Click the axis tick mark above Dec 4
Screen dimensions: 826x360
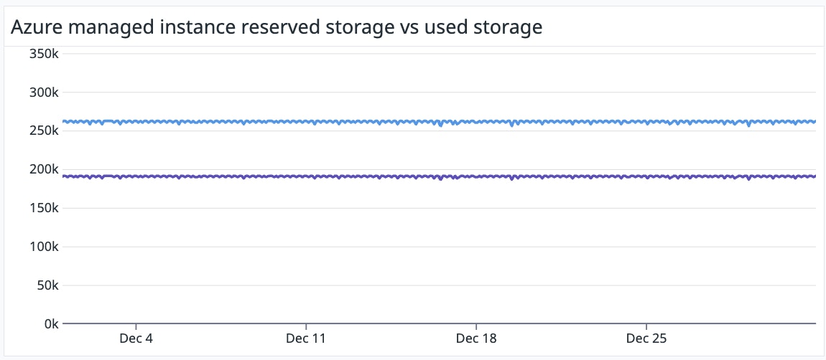click(x=136, y=326)
